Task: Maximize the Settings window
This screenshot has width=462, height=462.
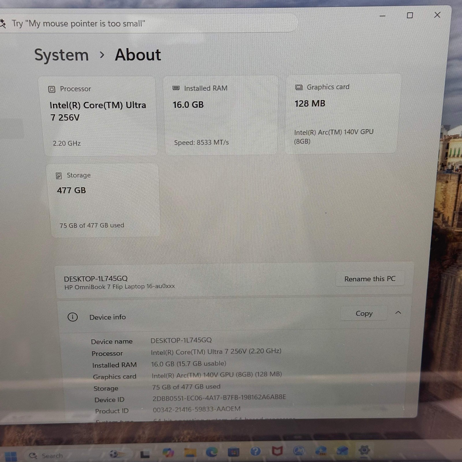Action: tap(410, 15)
